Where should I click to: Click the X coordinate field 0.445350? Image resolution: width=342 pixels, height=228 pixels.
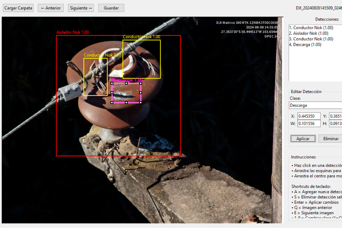coord(309,116)
